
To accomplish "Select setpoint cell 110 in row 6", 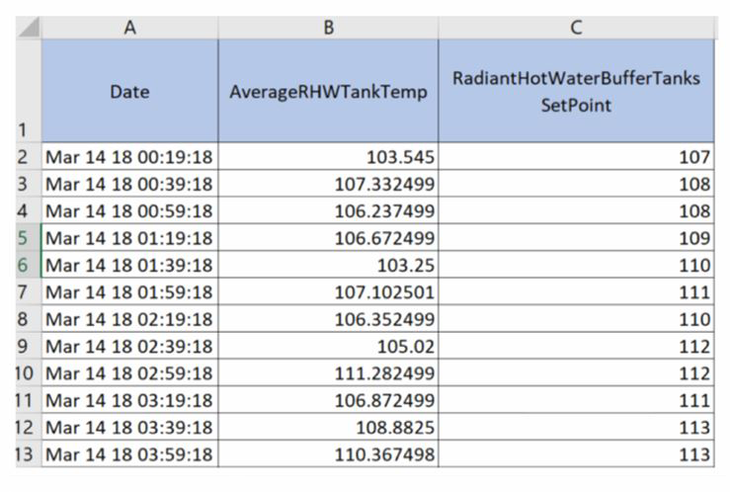I will coord(576,265).
